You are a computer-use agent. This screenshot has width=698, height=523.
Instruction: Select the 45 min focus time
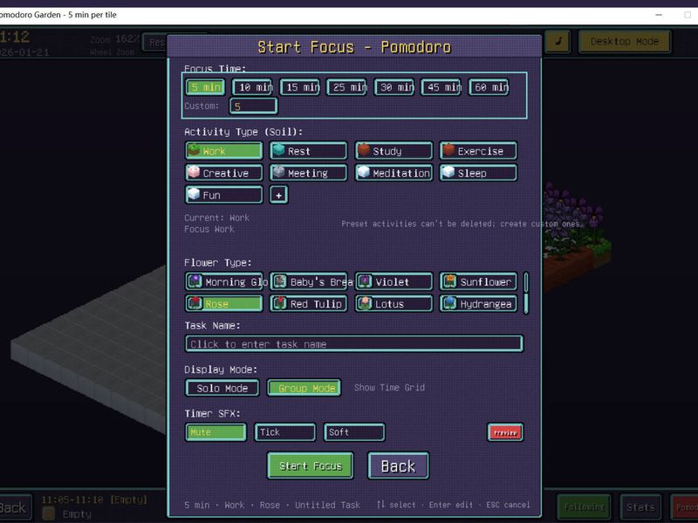click(441, 87)
